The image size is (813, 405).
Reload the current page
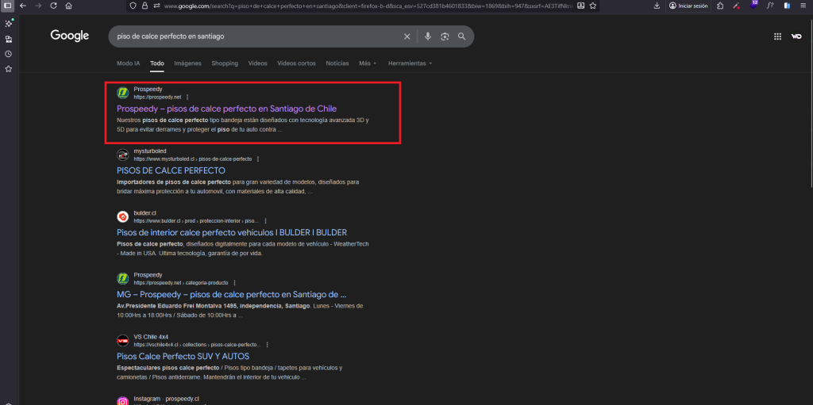click(53, 6)
